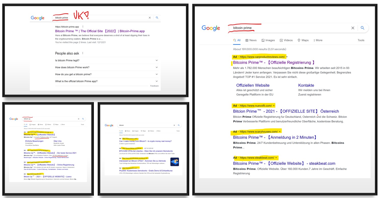Screen dimensions: 380x198
Task: Open the Maps tab on the Plus500 results page
Action: click(143, 131)
